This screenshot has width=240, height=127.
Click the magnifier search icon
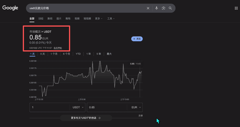coord(170,8)
